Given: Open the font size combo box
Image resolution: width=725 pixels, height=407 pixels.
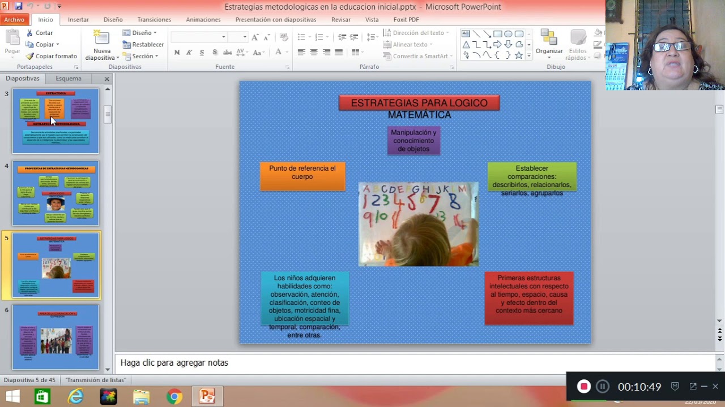Looking at the screenshot, I should point(238,37).
